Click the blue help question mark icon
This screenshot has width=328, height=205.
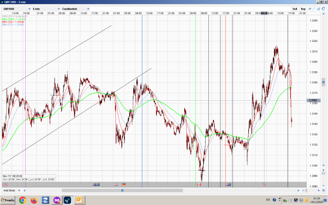[274, 200]
